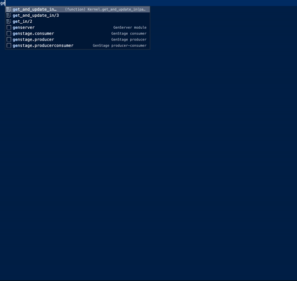Insert the genstage.consumer snippet
297x281 pixels.
pos(78,34)
